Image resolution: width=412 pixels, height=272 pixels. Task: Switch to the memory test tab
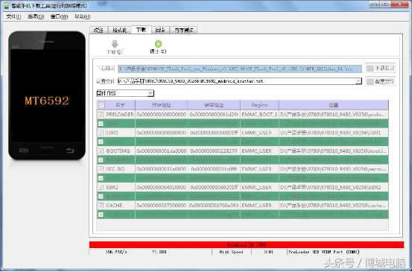184,30
